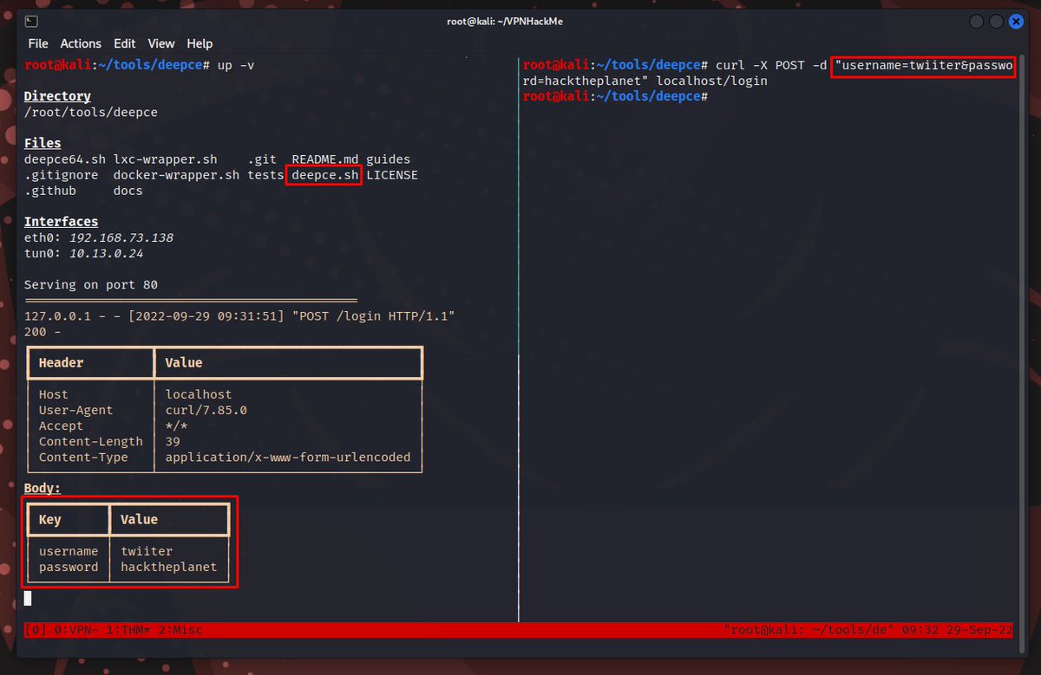Click the highlighted deepce.sh filename
Viewport: 1041px width, 675px height.
coord(324,174)
